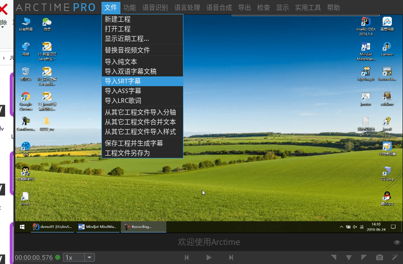Click the play button in playback bar
Image resolution: width=403 pixels, height=264 pixels.
[x=209, y=258]
